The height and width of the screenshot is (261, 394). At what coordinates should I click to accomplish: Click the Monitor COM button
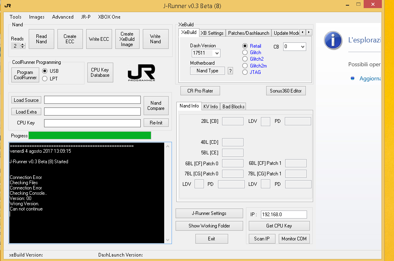point(294,239)
